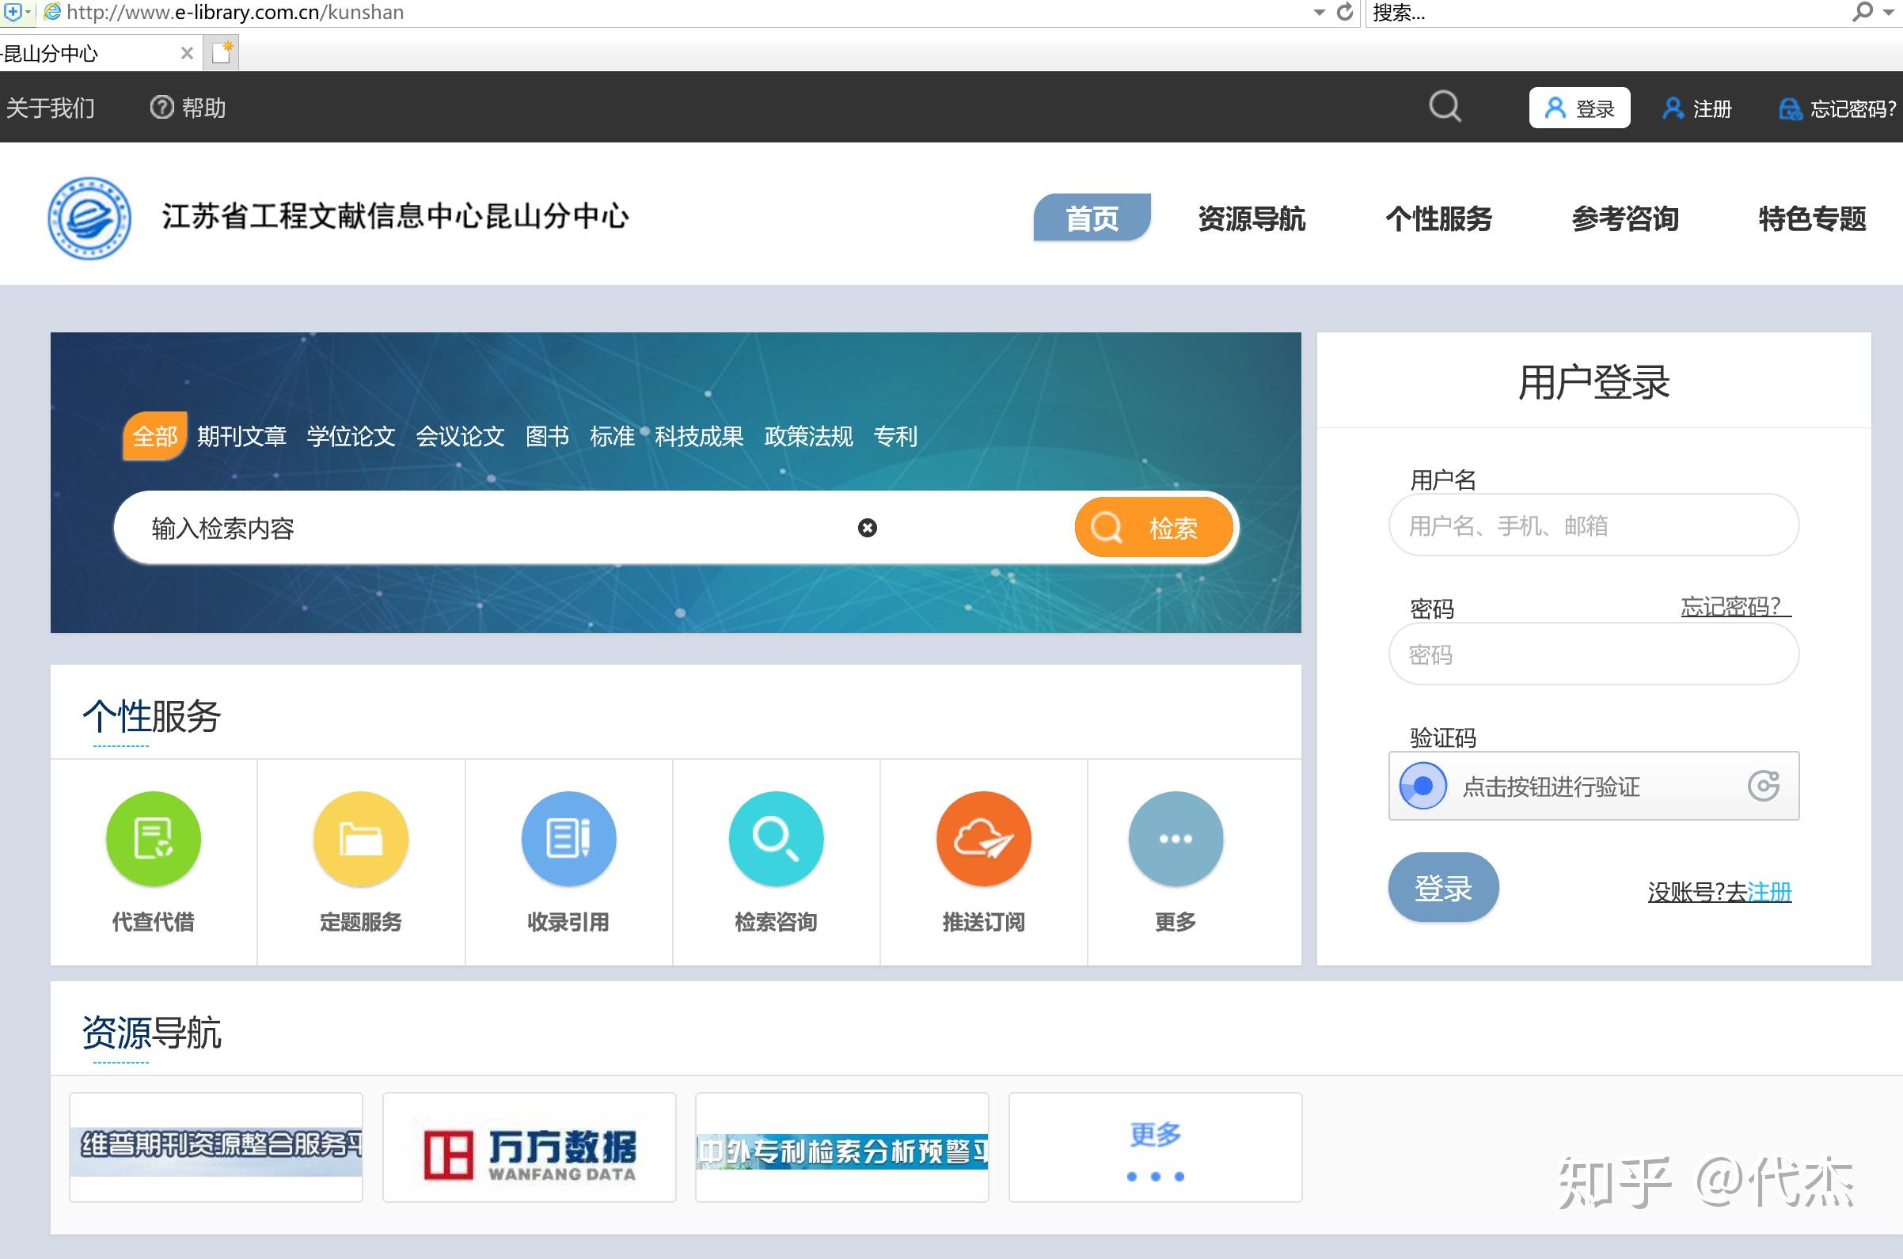Clear the search box with the X icon
Viewport: 1903px width, 1259px height.
(867, 528)
